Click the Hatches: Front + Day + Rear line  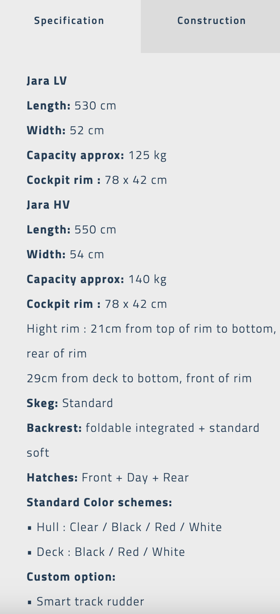pyautogui.click(x=108, y=478)
